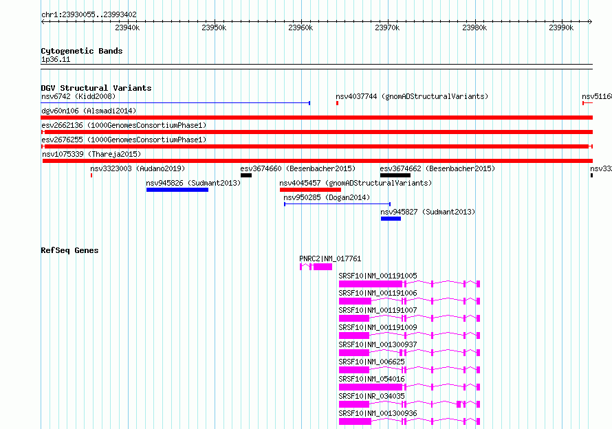
Task: Select the DGV Structural Variants track heading
Action: [x=96, y=88]
